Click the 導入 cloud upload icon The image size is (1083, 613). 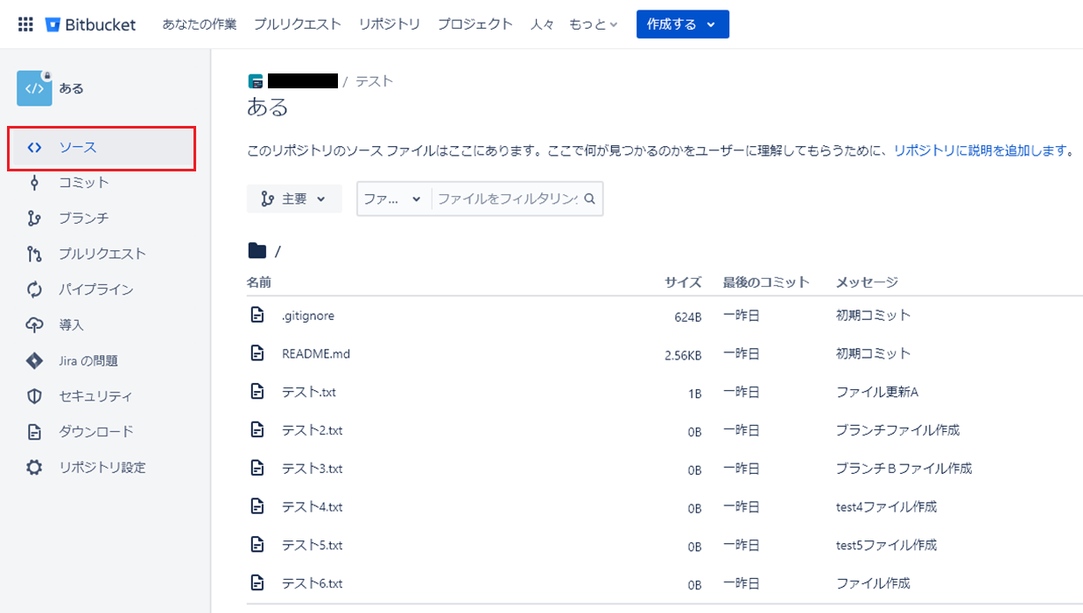click(x=34, y=325)
